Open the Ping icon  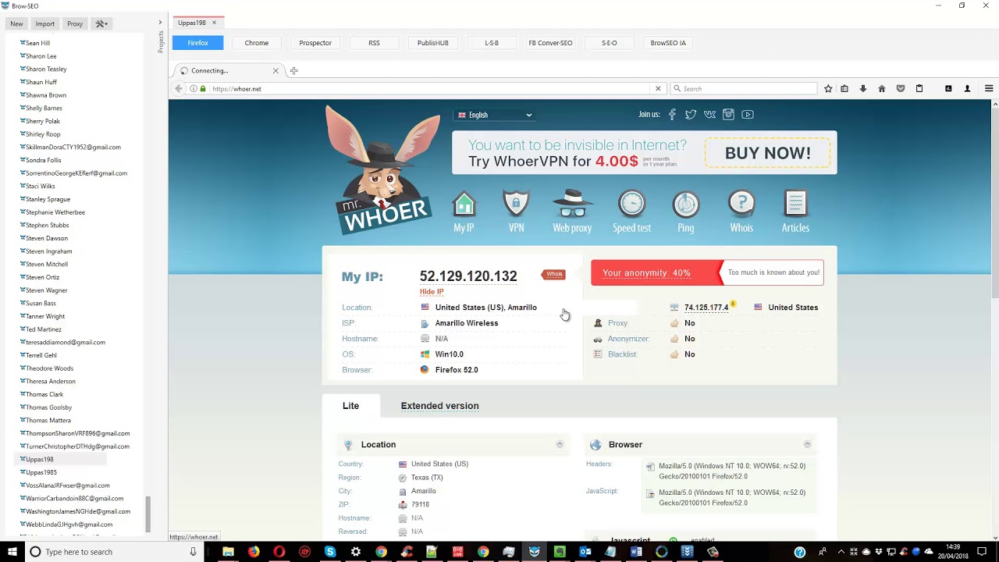[686, 205]
